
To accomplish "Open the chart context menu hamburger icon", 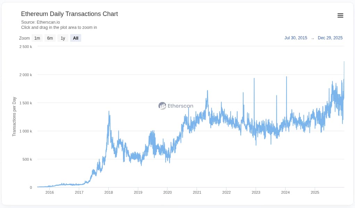I will 340,15.
